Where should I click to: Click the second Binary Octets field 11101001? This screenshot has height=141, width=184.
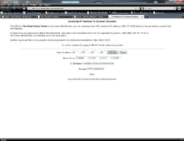tap(92, 58)
